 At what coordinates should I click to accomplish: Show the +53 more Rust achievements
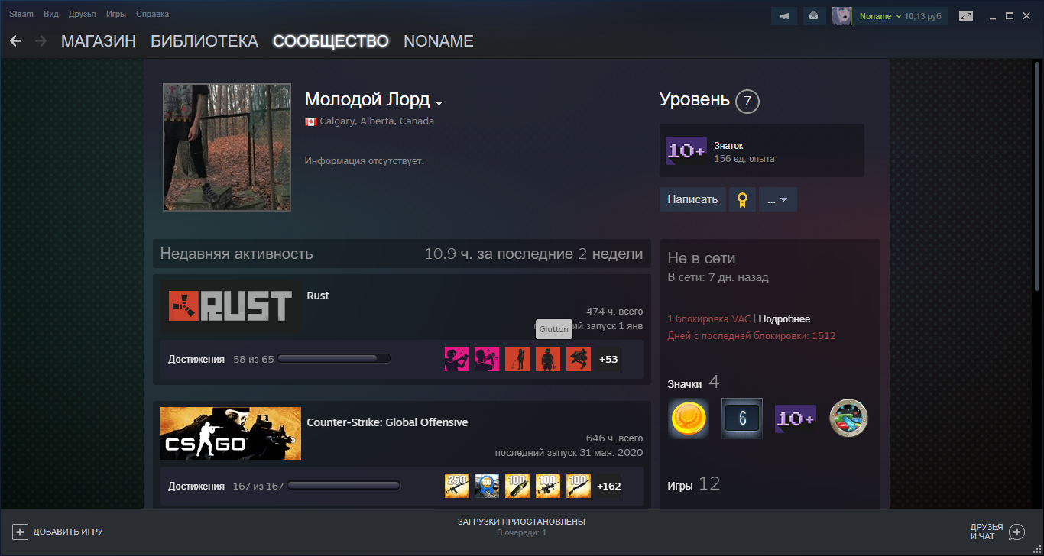coord(608,359)
